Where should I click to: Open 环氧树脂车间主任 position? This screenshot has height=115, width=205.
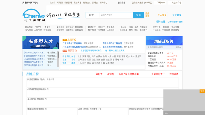(156, 53)
